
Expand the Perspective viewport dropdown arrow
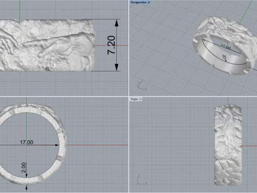tap(149, 2)
